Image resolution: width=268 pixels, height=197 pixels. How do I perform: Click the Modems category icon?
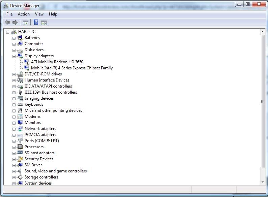[20, 117]
